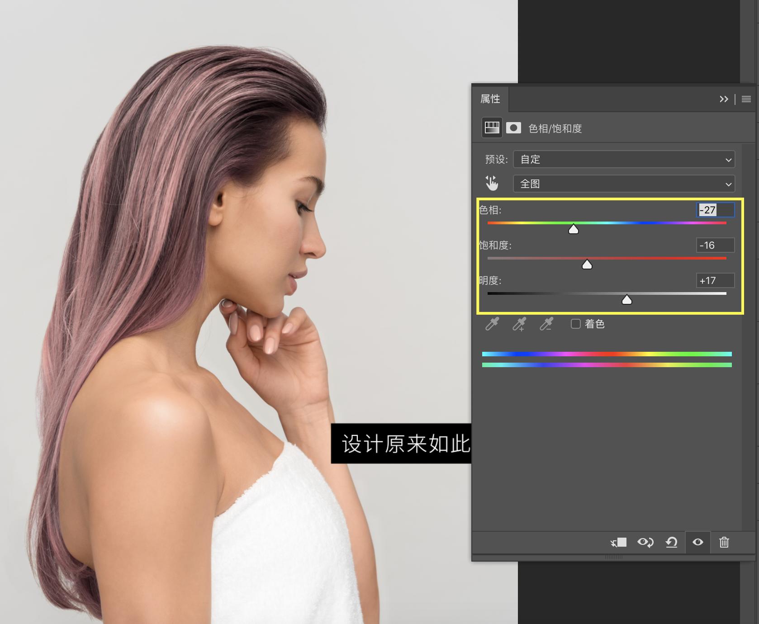View previous state of adjustment
This screenshot has width=759, height=624.
pos(645,542)
